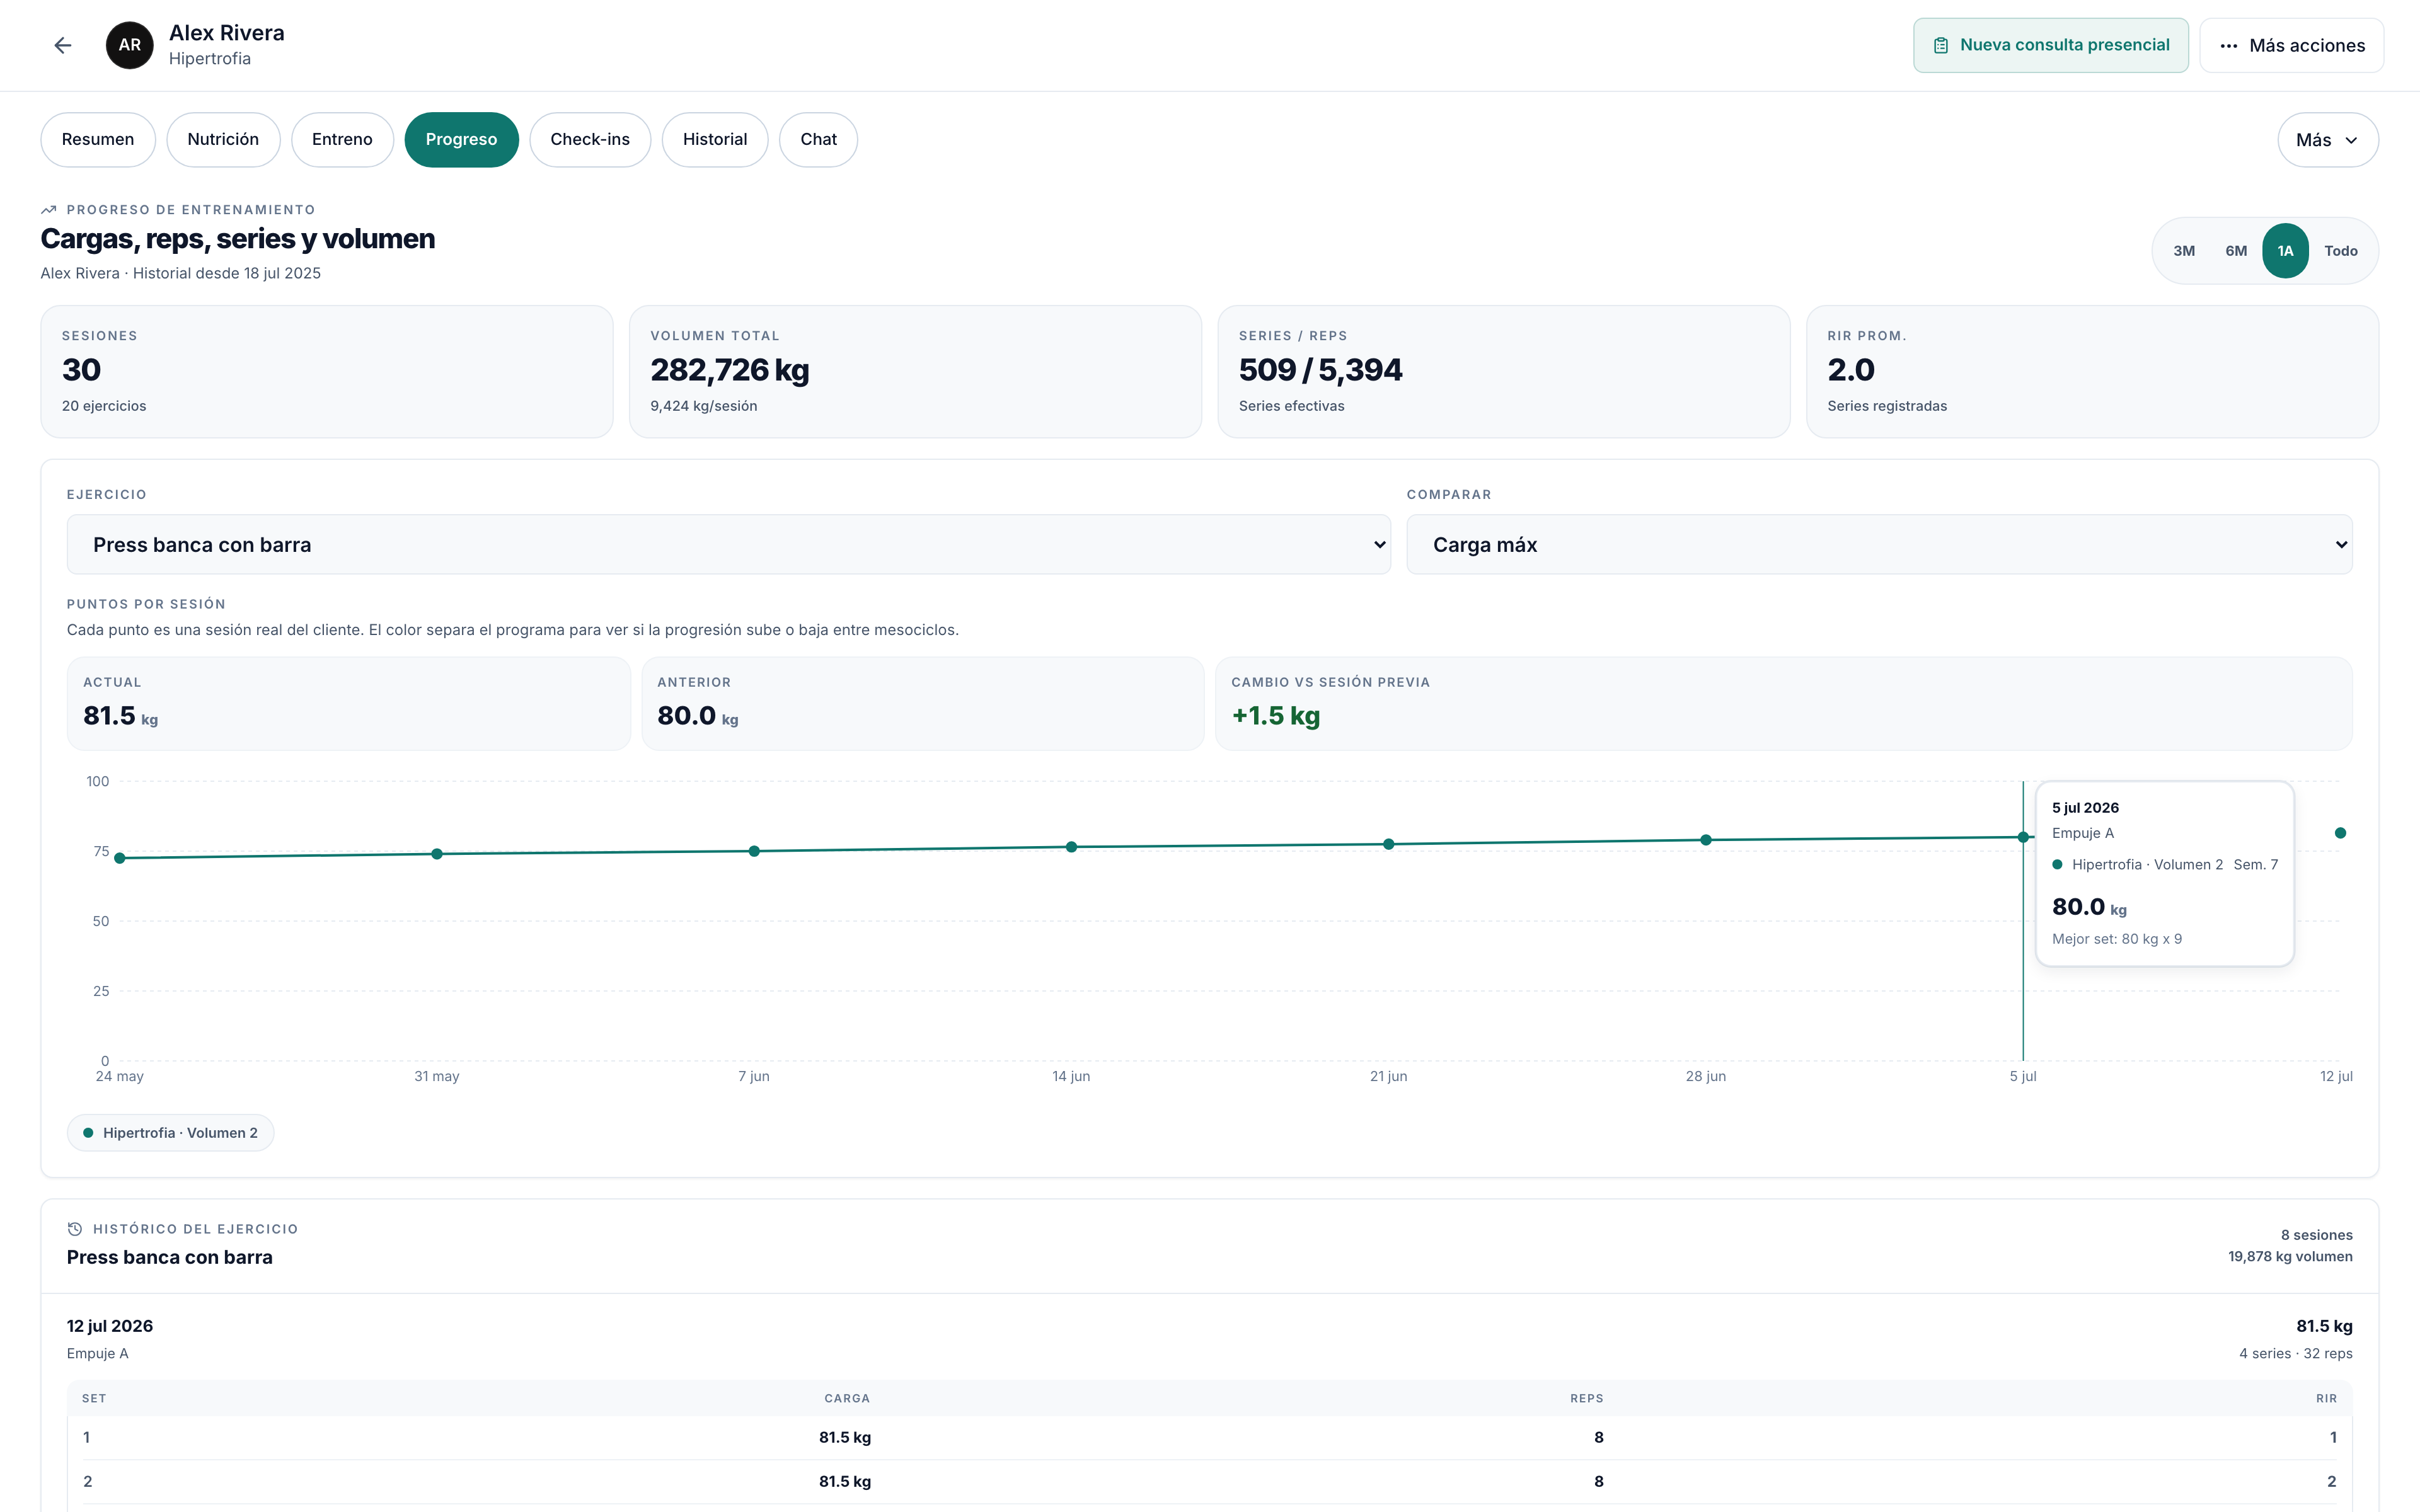Viewport: 2420px width, 1512px height.
Task: Click the 24 may data point on chart
Action: [x=120, y=858]
